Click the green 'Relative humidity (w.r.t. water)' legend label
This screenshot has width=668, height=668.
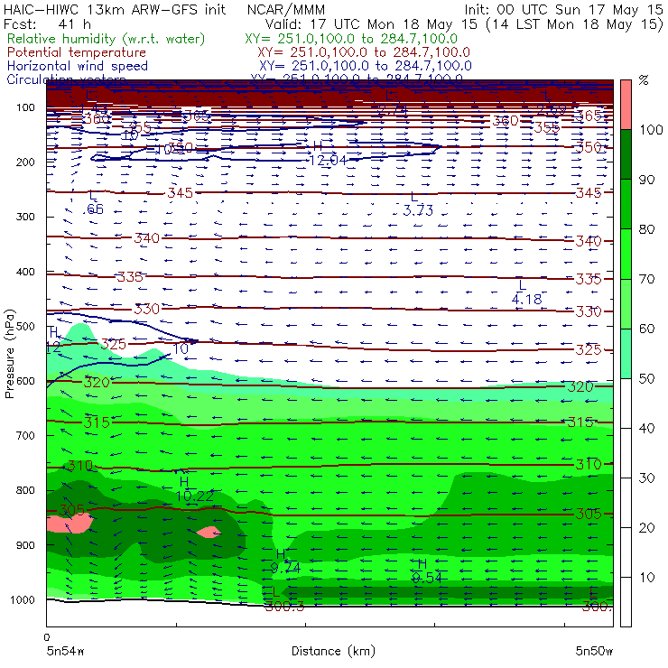pos(107,39)
